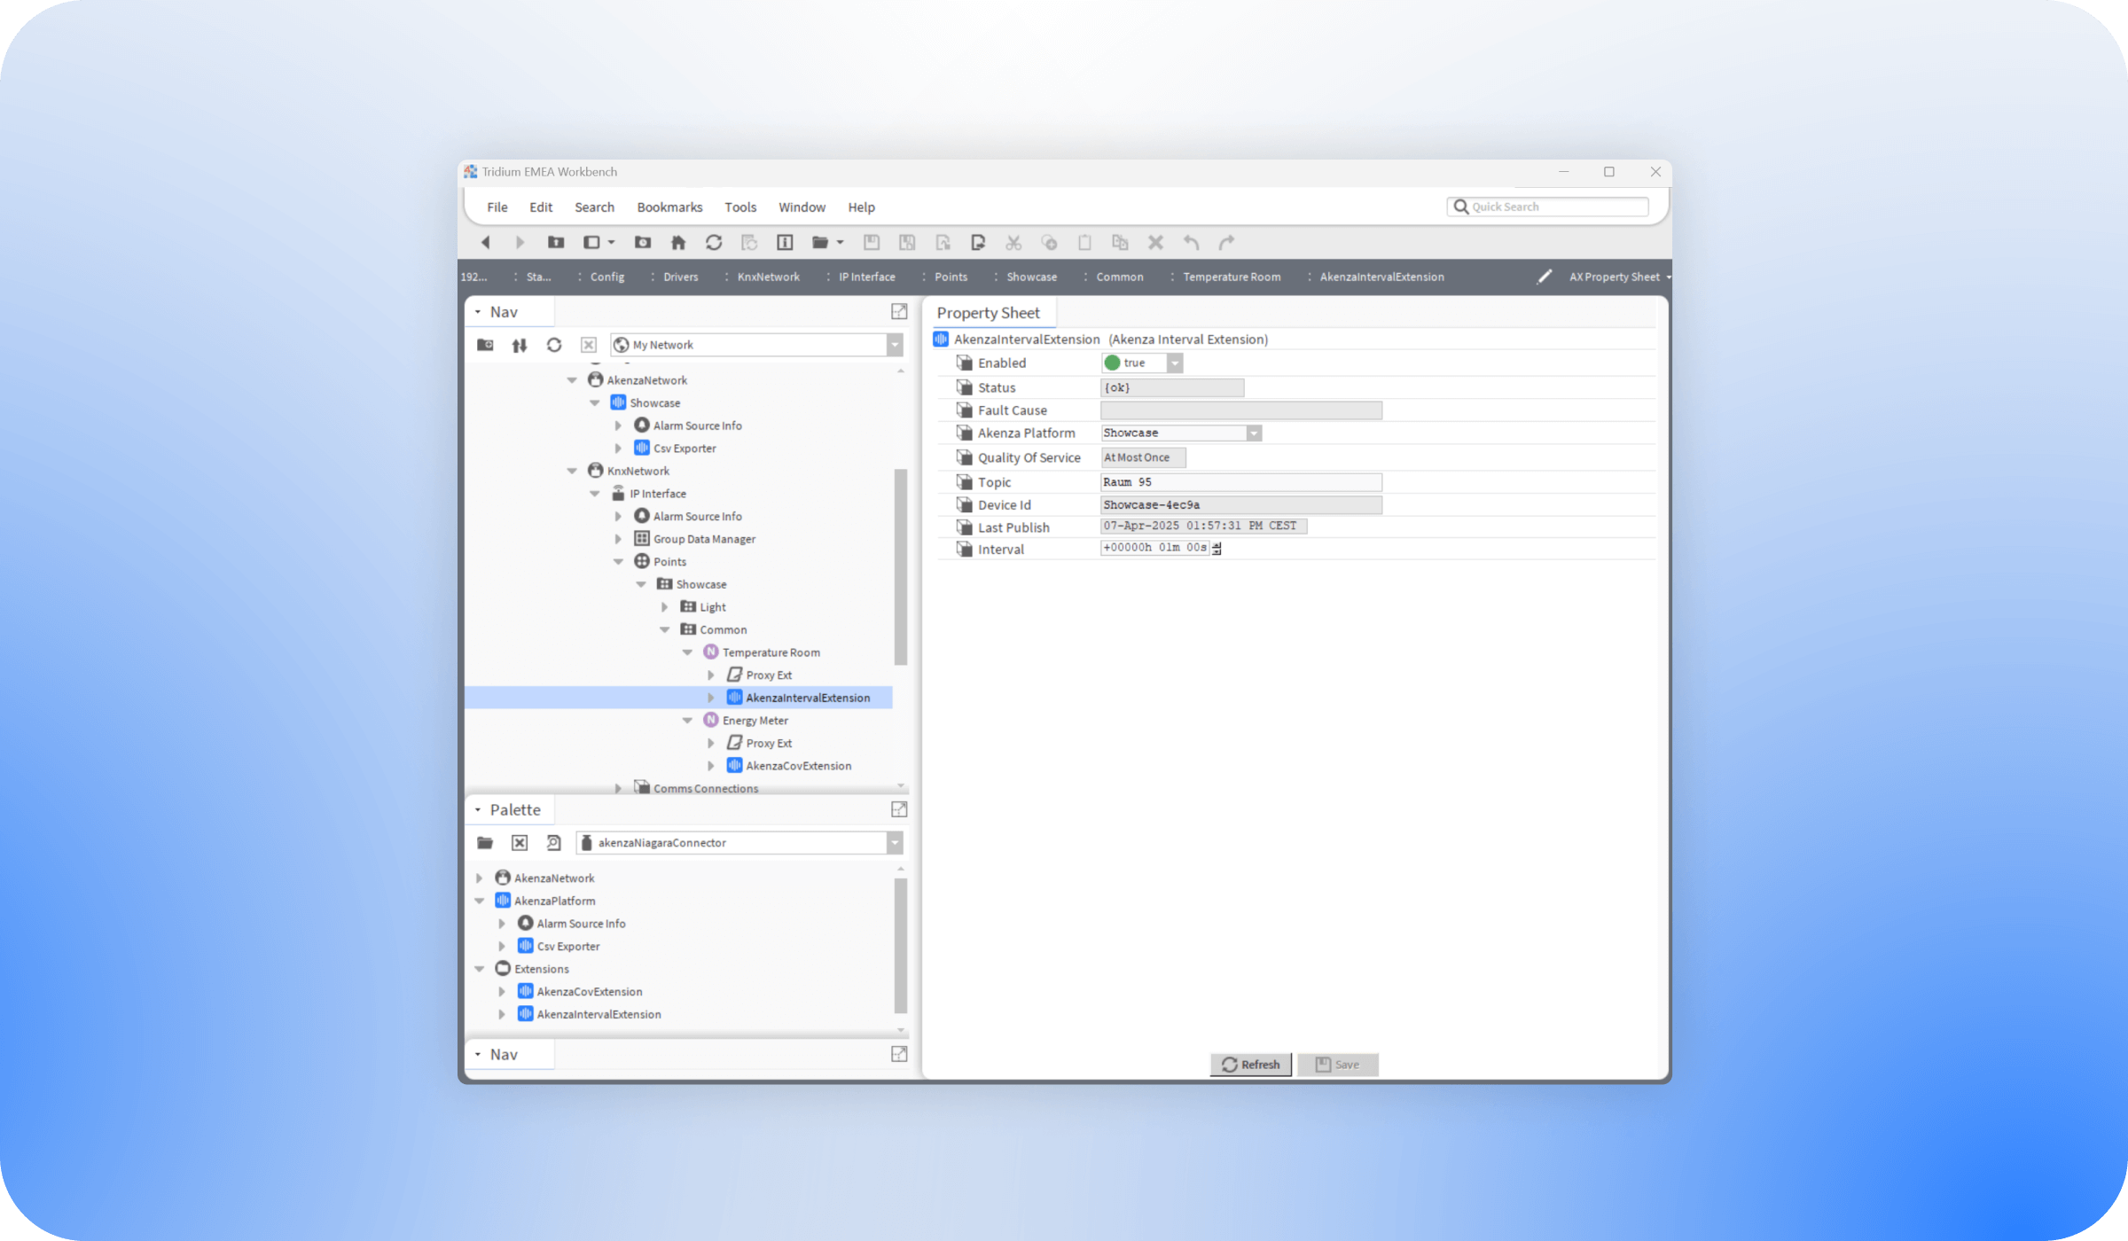Open the Enabled true dropdown
This screenshot has height=1241, width=2128.
point(1175,363)
